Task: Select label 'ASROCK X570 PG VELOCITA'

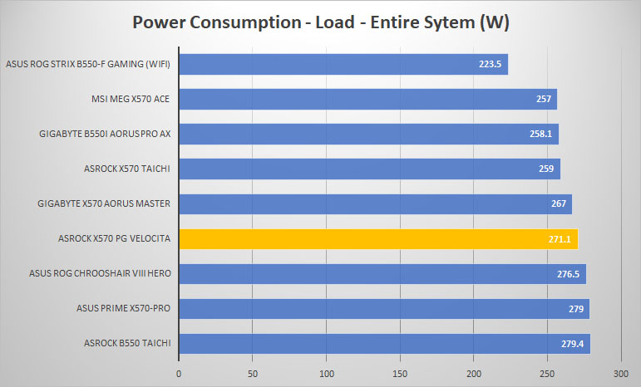Action: tap(114, 238)
